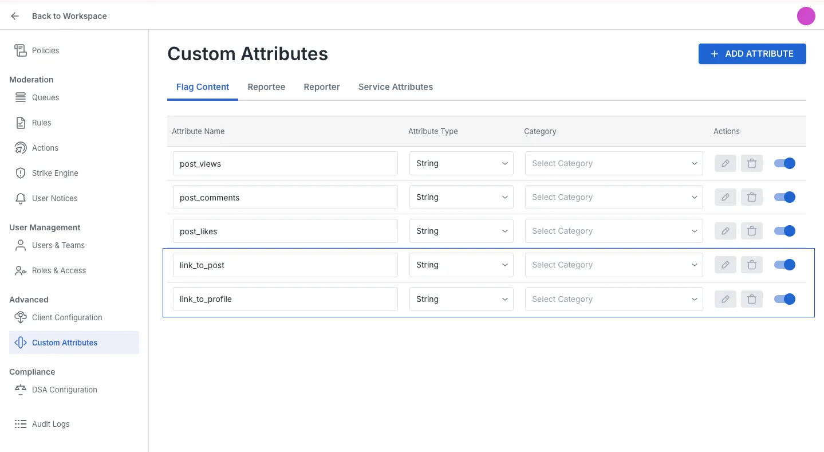
Task: Open the Service Attributes tab
Action: [x=396, y=87]
